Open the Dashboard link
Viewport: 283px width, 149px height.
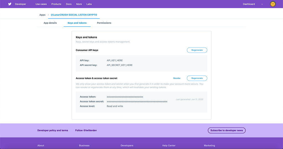[x=249, y=4]
